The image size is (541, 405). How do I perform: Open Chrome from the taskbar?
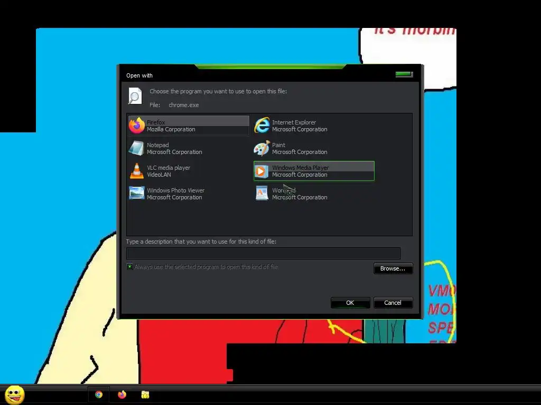[99, 394]
